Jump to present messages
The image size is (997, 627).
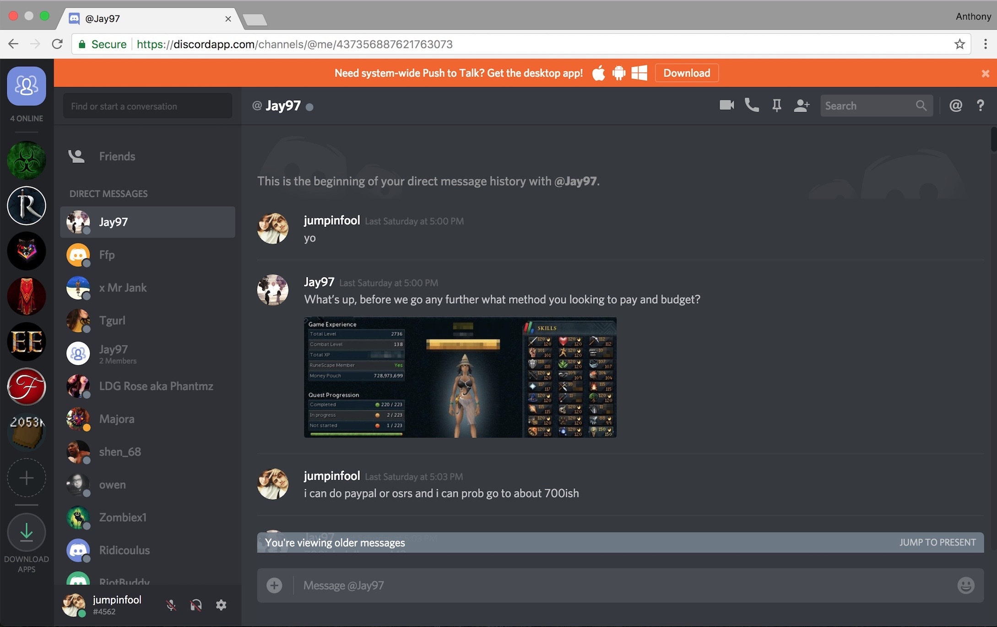pyautogui.click(x=937, y=542)
